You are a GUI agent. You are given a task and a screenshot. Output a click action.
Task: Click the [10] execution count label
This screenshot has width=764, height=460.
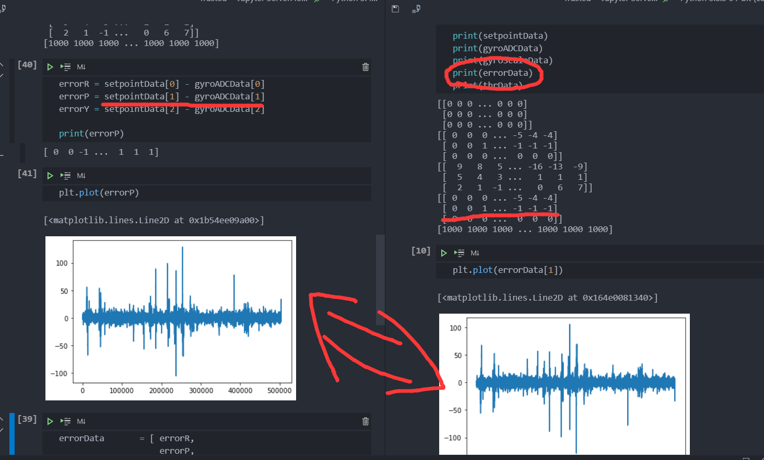tap(421, 251)
